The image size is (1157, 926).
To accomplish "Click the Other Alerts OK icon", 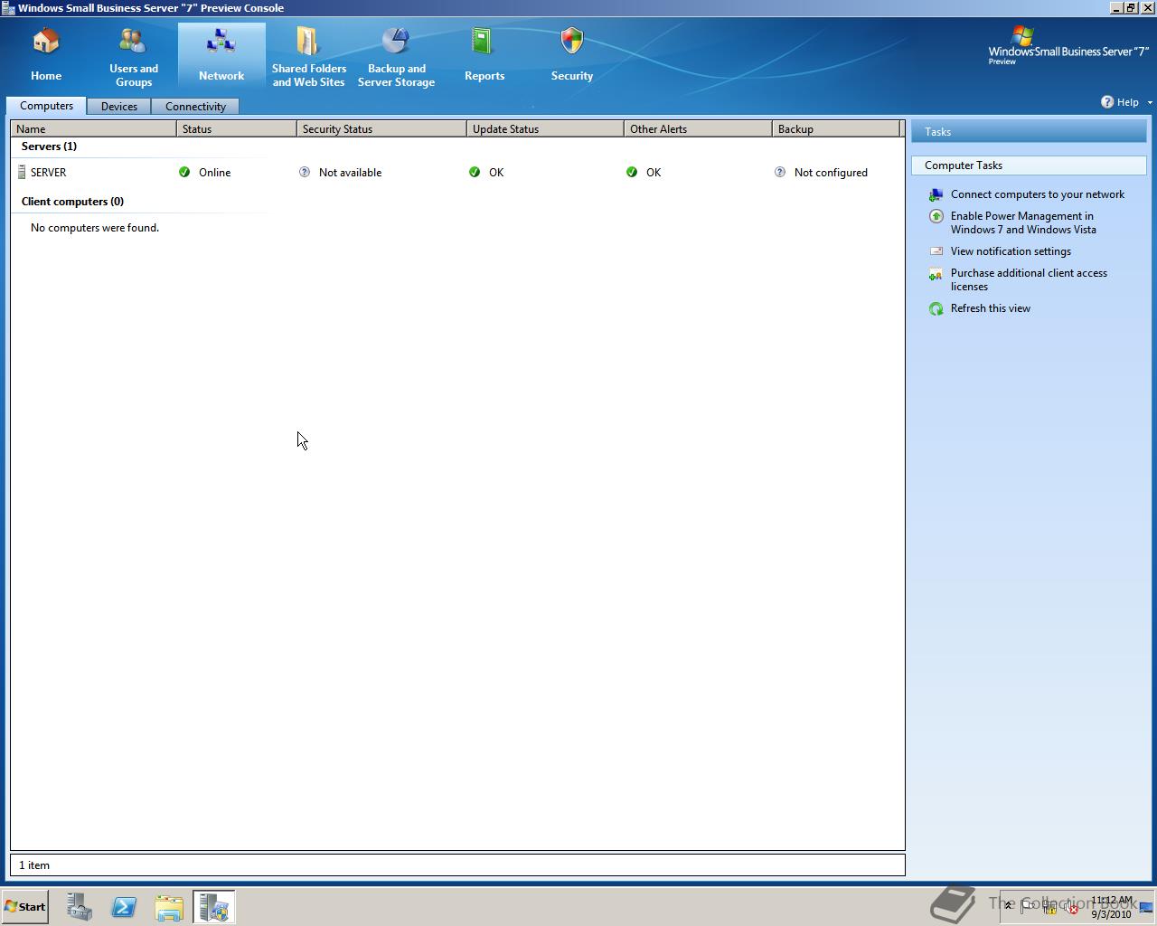I will click(632, 172).
